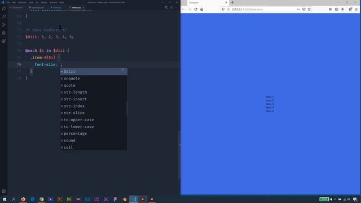Open Figma from the taskbar
361x203 pixels.
tap(115, 199)
